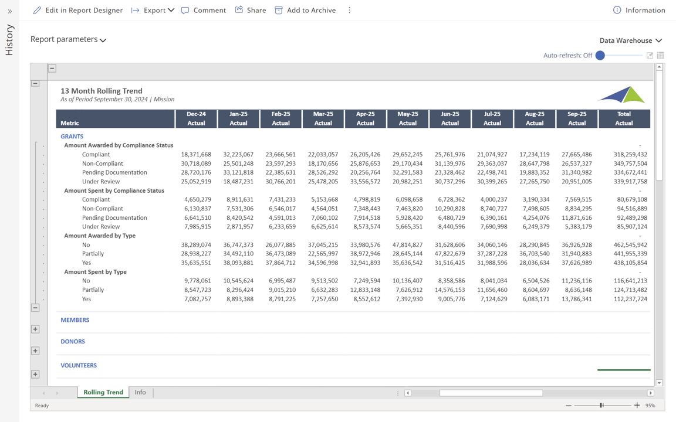
Task: Click the Edit in Report Designer button
Action: coord(78,11)
